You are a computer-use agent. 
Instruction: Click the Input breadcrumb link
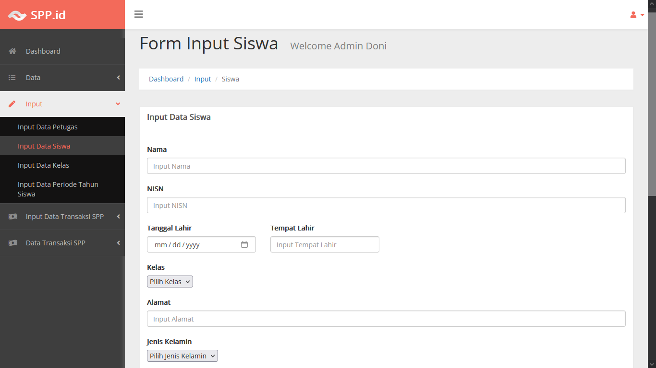click(203, 79)
